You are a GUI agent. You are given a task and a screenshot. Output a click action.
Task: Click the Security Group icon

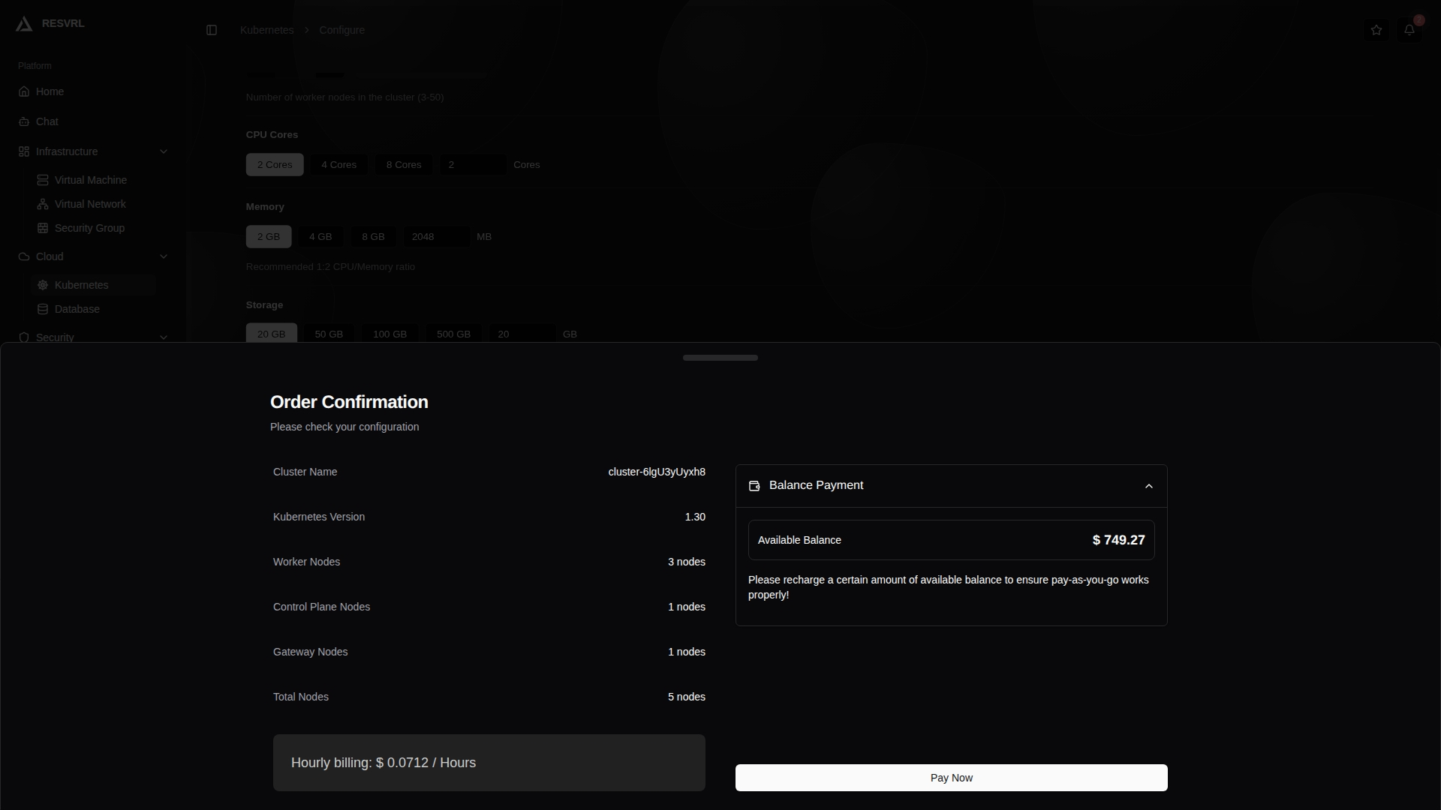point(43,228)
